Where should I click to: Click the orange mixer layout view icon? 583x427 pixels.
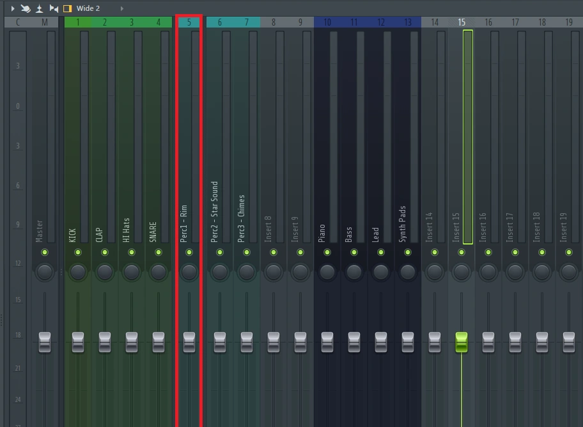coord(67,8)
